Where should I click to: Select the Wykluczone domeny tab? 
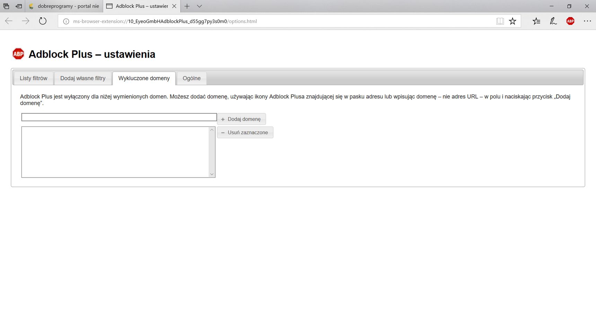click(144, 78)
